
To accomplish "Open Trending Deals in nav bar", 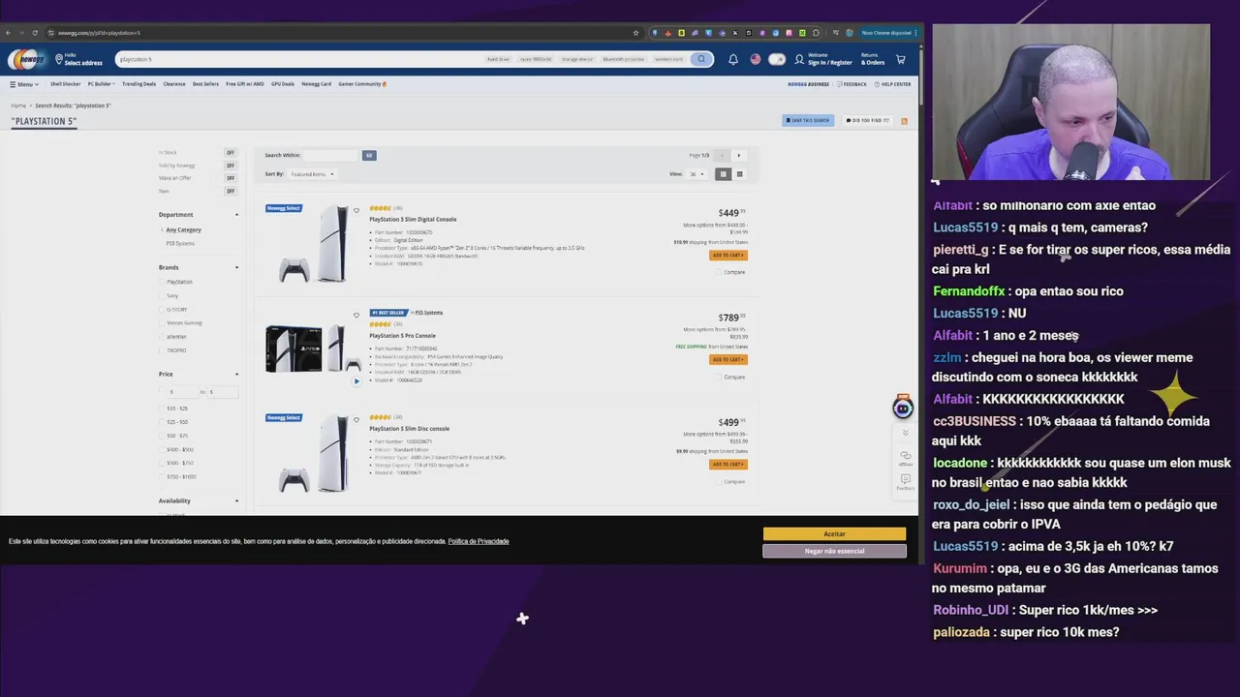I will click(x=139, y=84).
